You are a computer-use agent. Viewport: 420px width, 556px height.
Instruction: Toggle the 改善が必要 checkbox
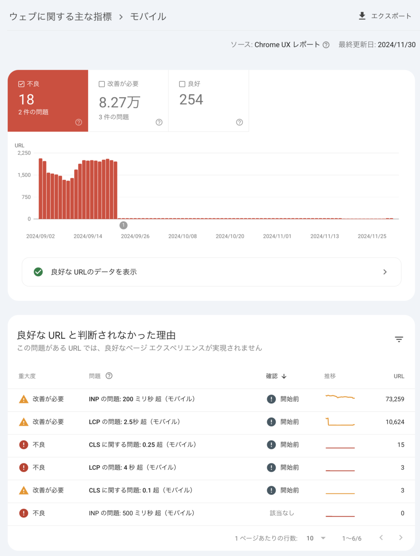[102, 84]
